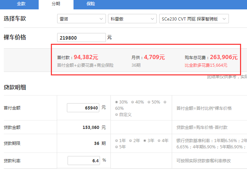Screen dimensions: 247x172
Task: Choose the 3年 loan term radio
Action: coord(145,141)
